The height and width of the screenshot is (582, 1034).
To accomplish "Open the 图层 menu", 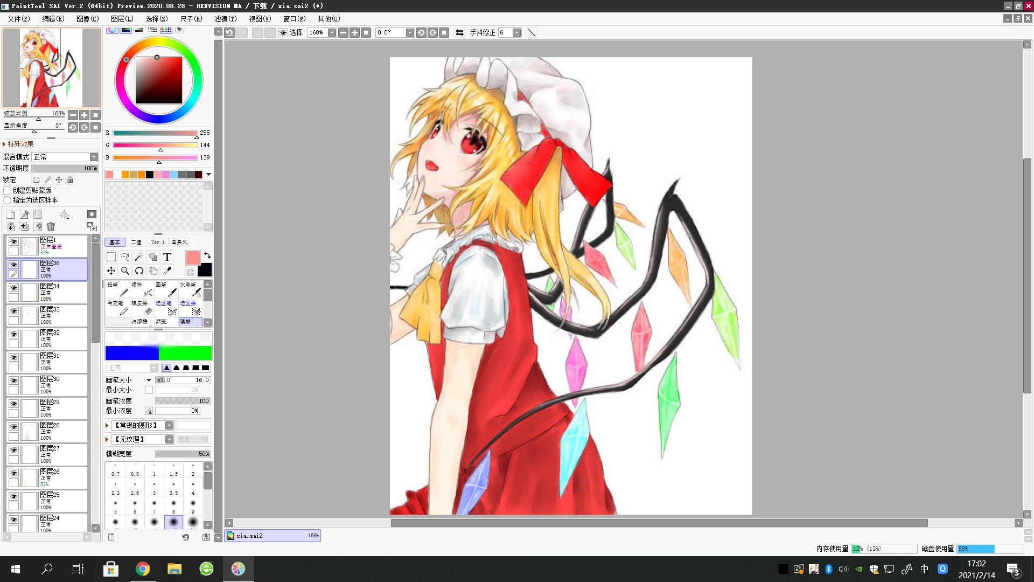I will 122,19.
